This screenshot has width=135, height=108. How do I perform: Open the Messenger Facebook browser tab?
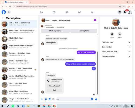click(16, 2)
